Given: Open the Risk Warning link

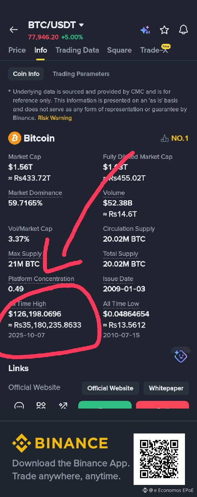Looking at the screenshot, I should (55, 118).
